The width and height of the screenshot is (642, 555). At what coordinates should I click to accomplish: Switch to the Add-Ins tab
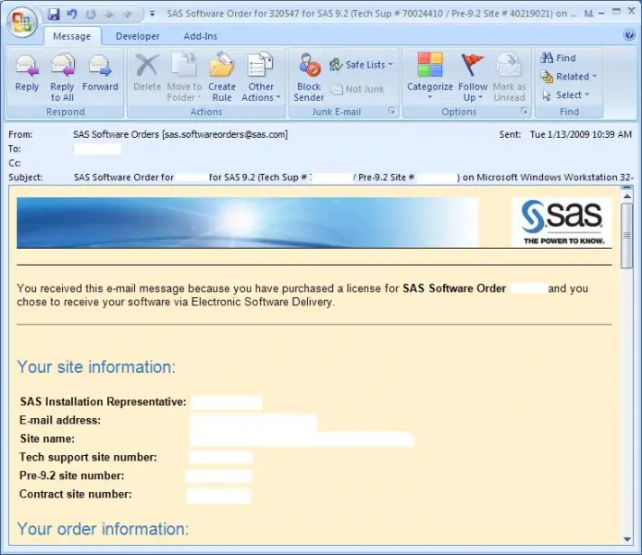tap(200, 36)
